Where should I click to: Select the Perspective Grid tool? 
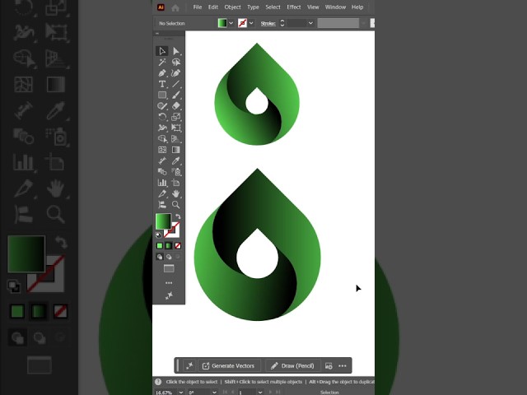pos(175,139)
